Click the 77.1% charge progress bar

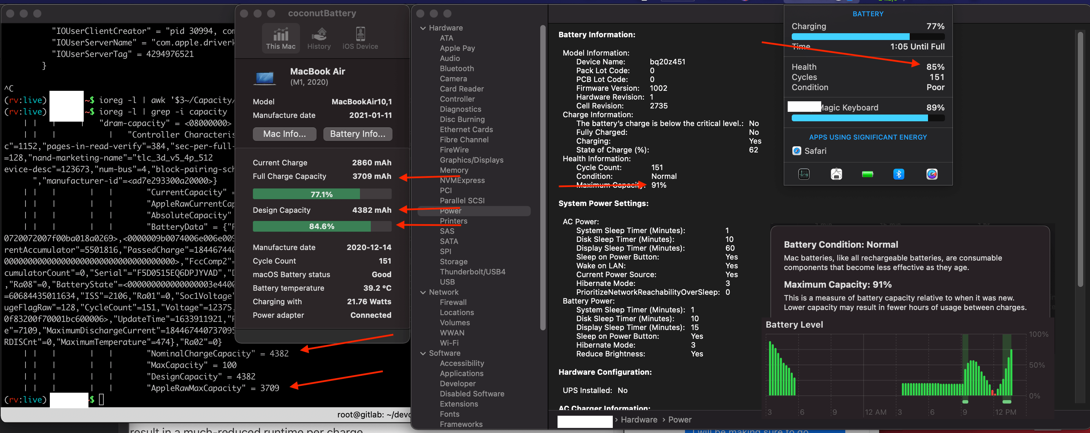tap(322, 194)
